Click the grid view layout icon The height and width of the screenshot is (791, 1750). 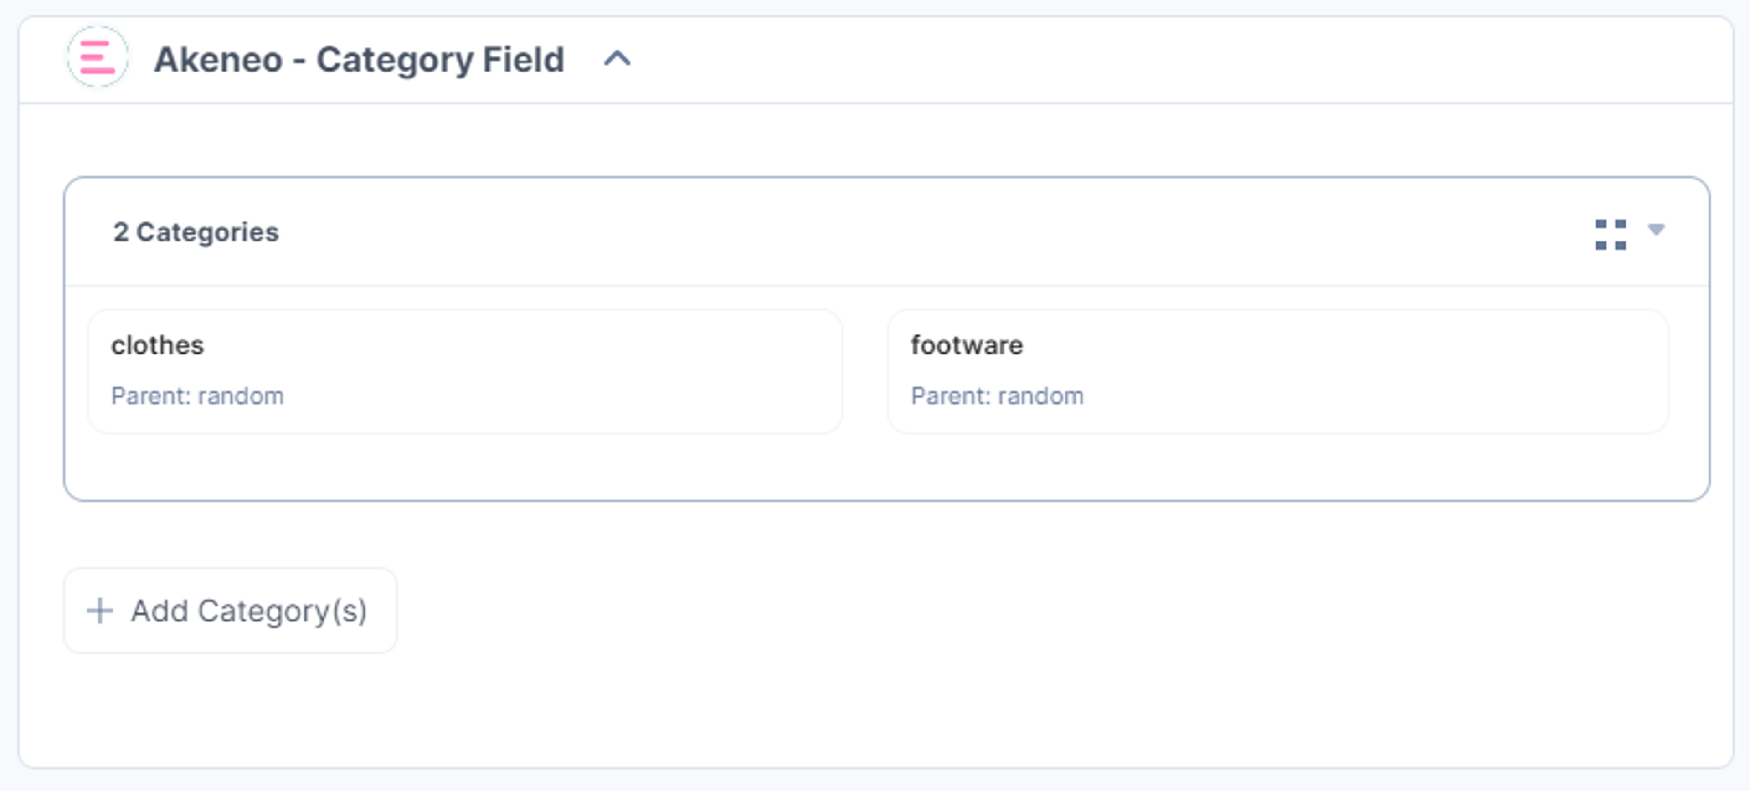click(x=1610, y=234)
